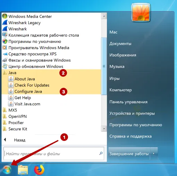Image resolution: width=177 pixels, height=176 pixels.
Task: Open Документы
Action: click(120, 44)
